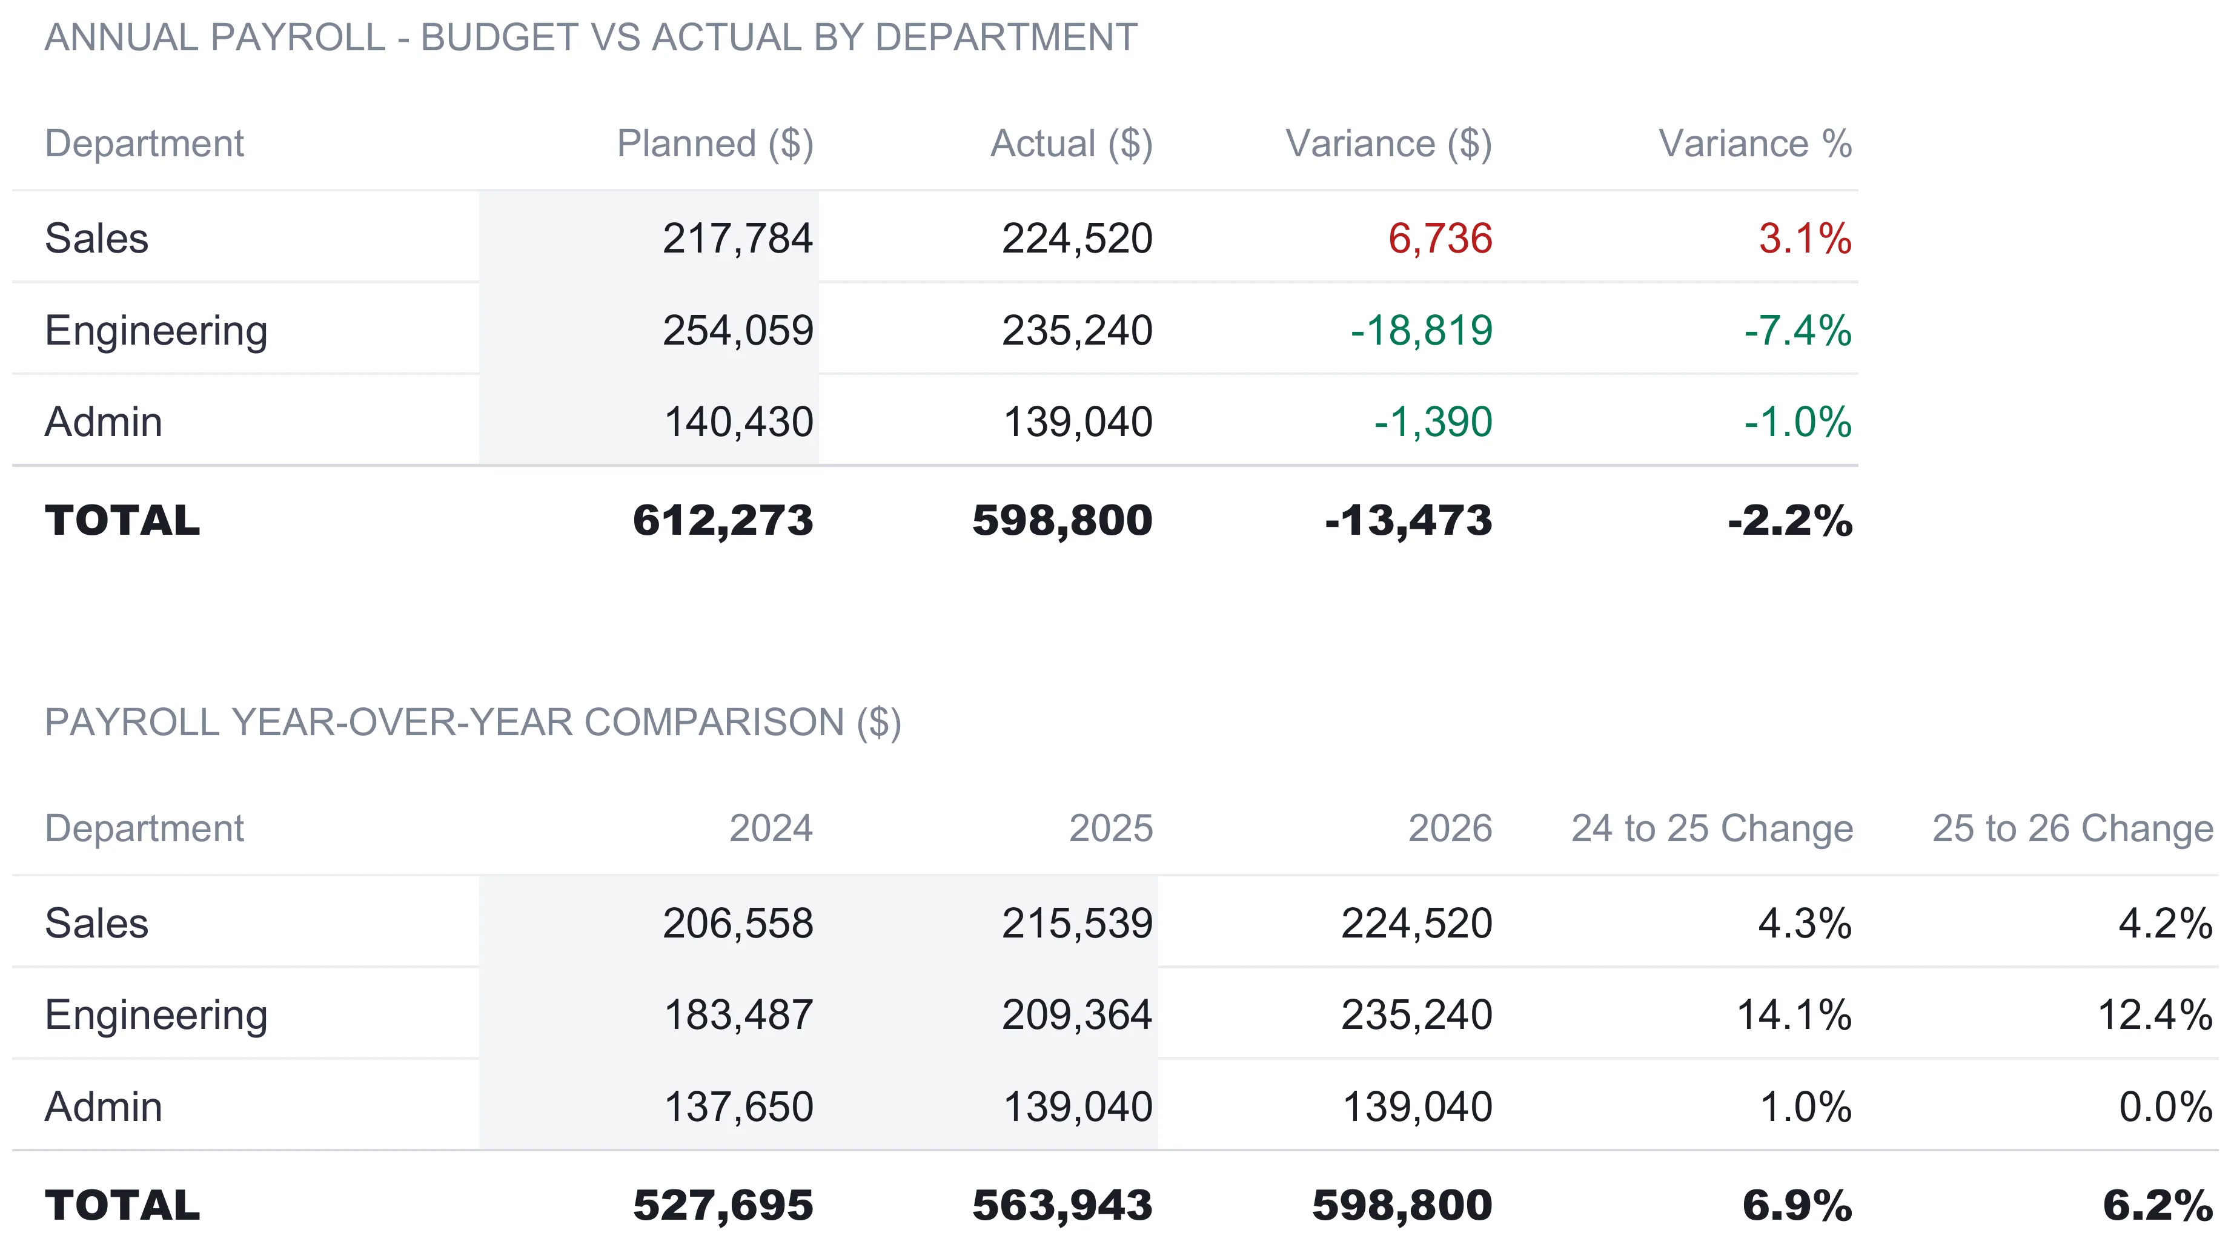Select the Payroll Year-Over-Year Comparison title

tap(473, 722)
